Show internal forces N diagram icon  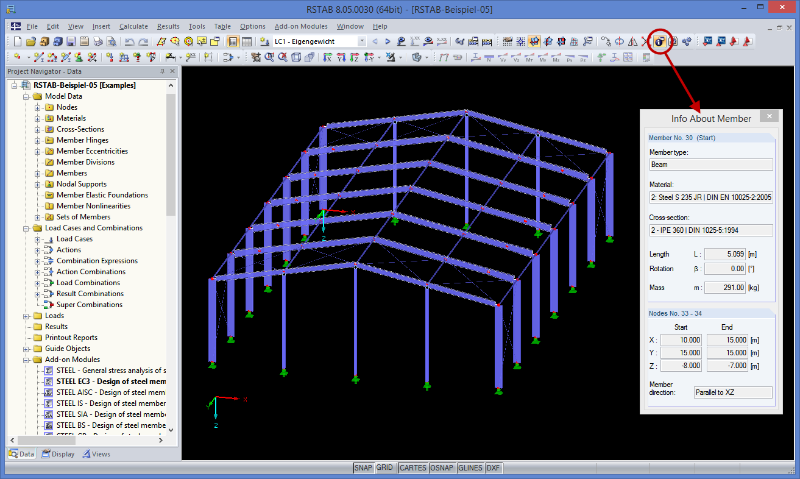click(x=489, y=57)
